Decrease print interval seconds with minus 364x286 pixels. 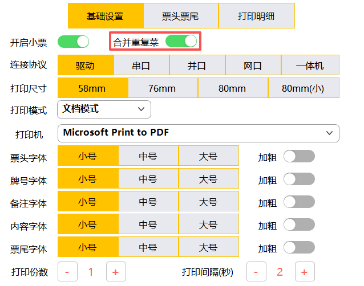pyautogui.click(x=256, y=272)
